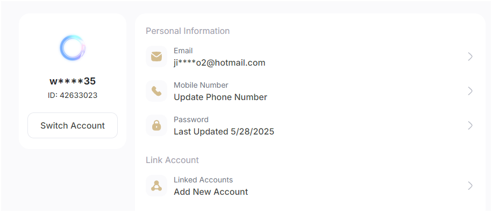Click the Switch Account button
Screen dimensions: 492x212
[73, 125]
